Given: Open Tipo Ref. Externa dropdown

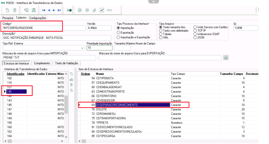Looking at the screenshot, I should [x=82, y=48].
